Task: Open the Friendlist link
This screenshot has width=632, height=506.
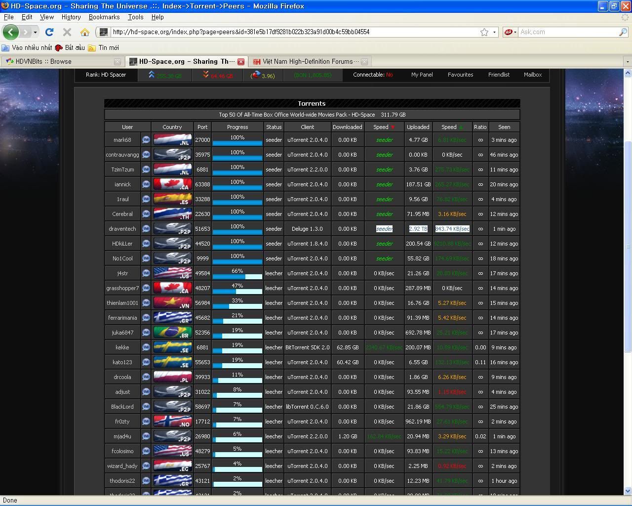Action: point(499,75)
